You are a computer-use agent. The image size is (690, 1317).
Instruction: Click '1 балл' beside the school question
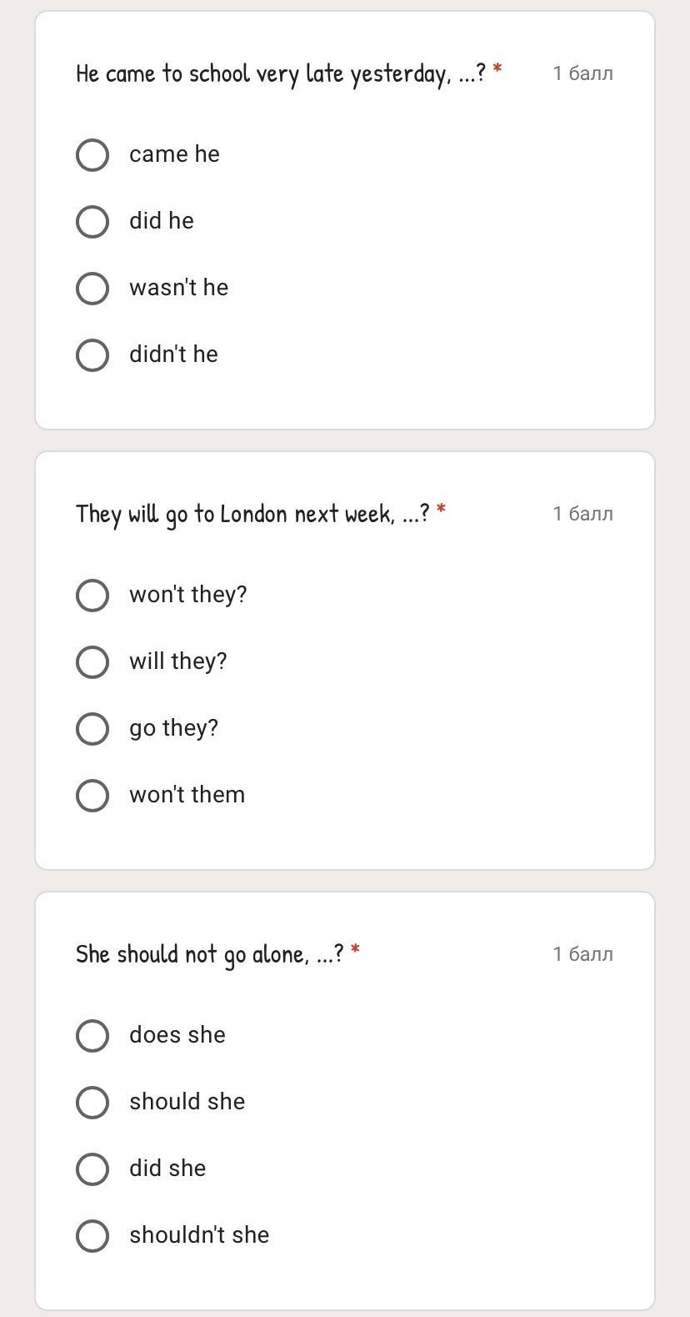point(582,73)
